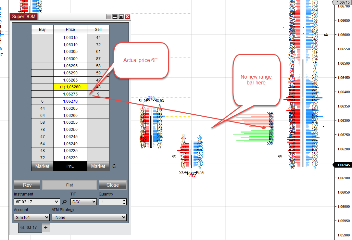Click the Flat position button
The height and width of the screenshot is (240, 352).
(x=69, y=185)
